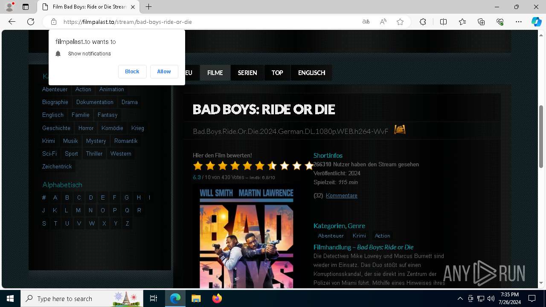The width and height of the screenshot is (546, 307).
Task: Show films starting with letter Z
Action: click(127, 223)
